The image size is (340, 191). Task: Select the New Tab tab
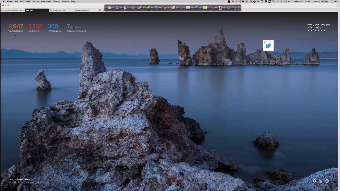(x=37, y=10)
